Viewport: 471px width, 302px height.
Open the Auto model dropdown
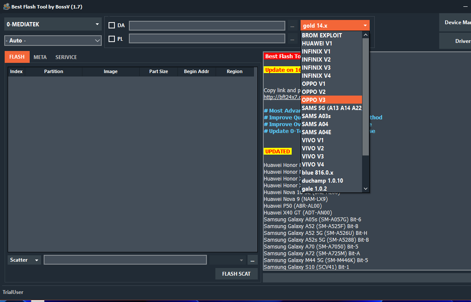pos(53,40)
